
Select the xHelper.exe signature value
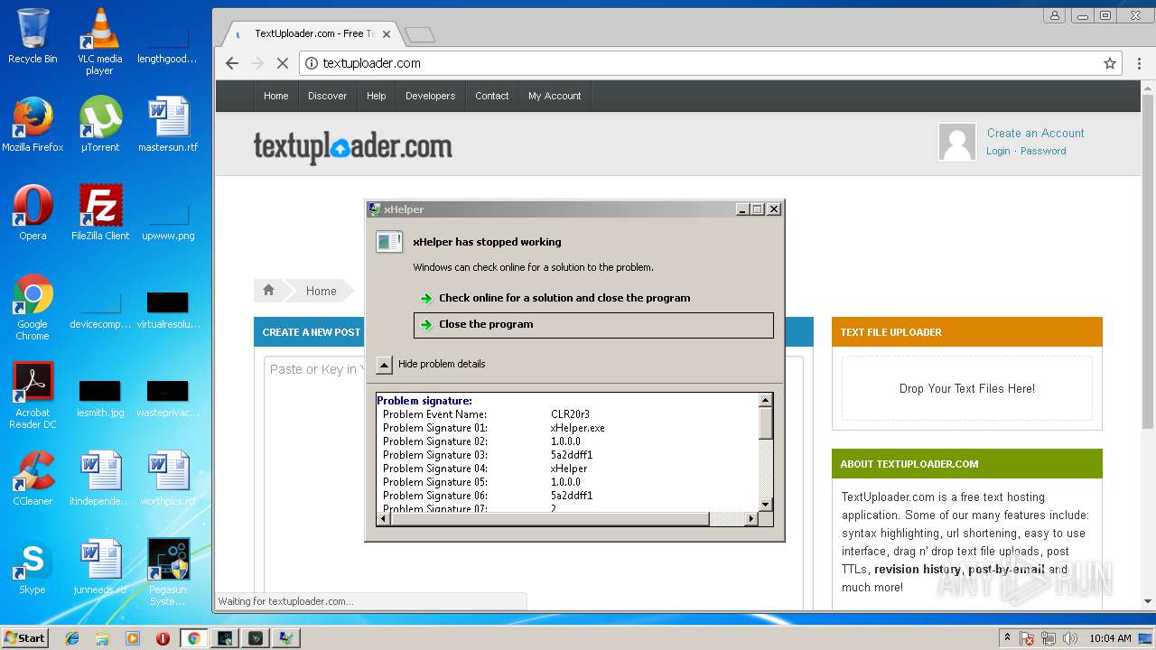click(x=578, y=428)
